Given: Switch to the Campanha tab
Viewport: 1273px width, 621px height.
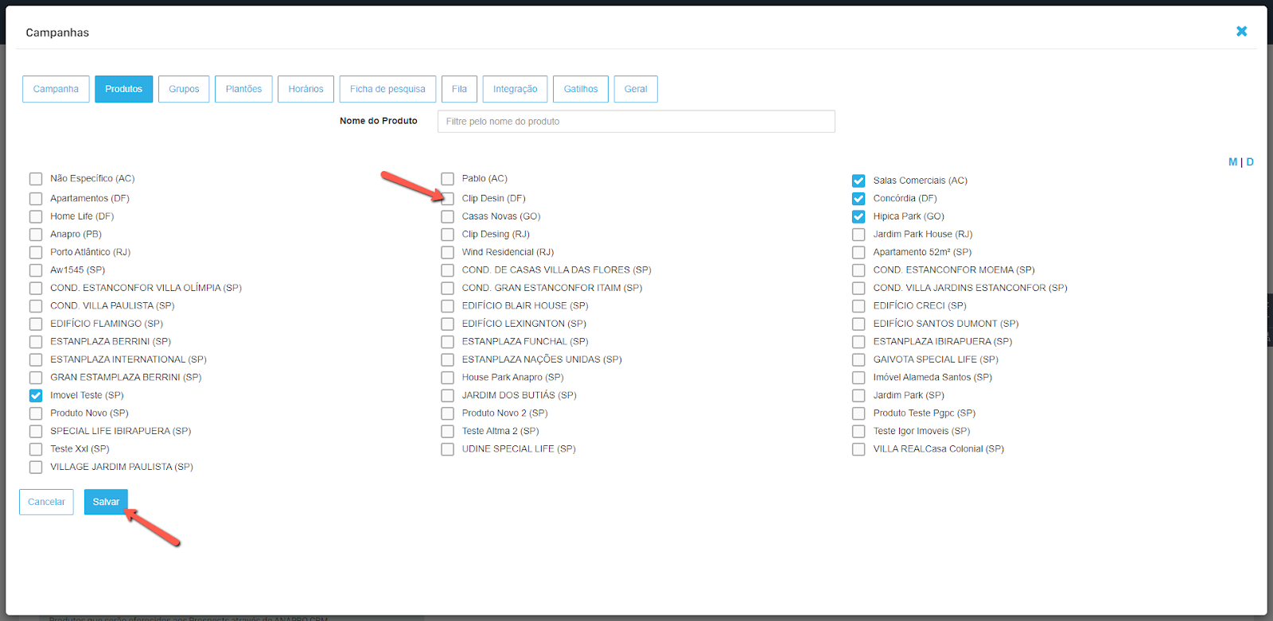Looking at the screenshot, I should (56, 89).
